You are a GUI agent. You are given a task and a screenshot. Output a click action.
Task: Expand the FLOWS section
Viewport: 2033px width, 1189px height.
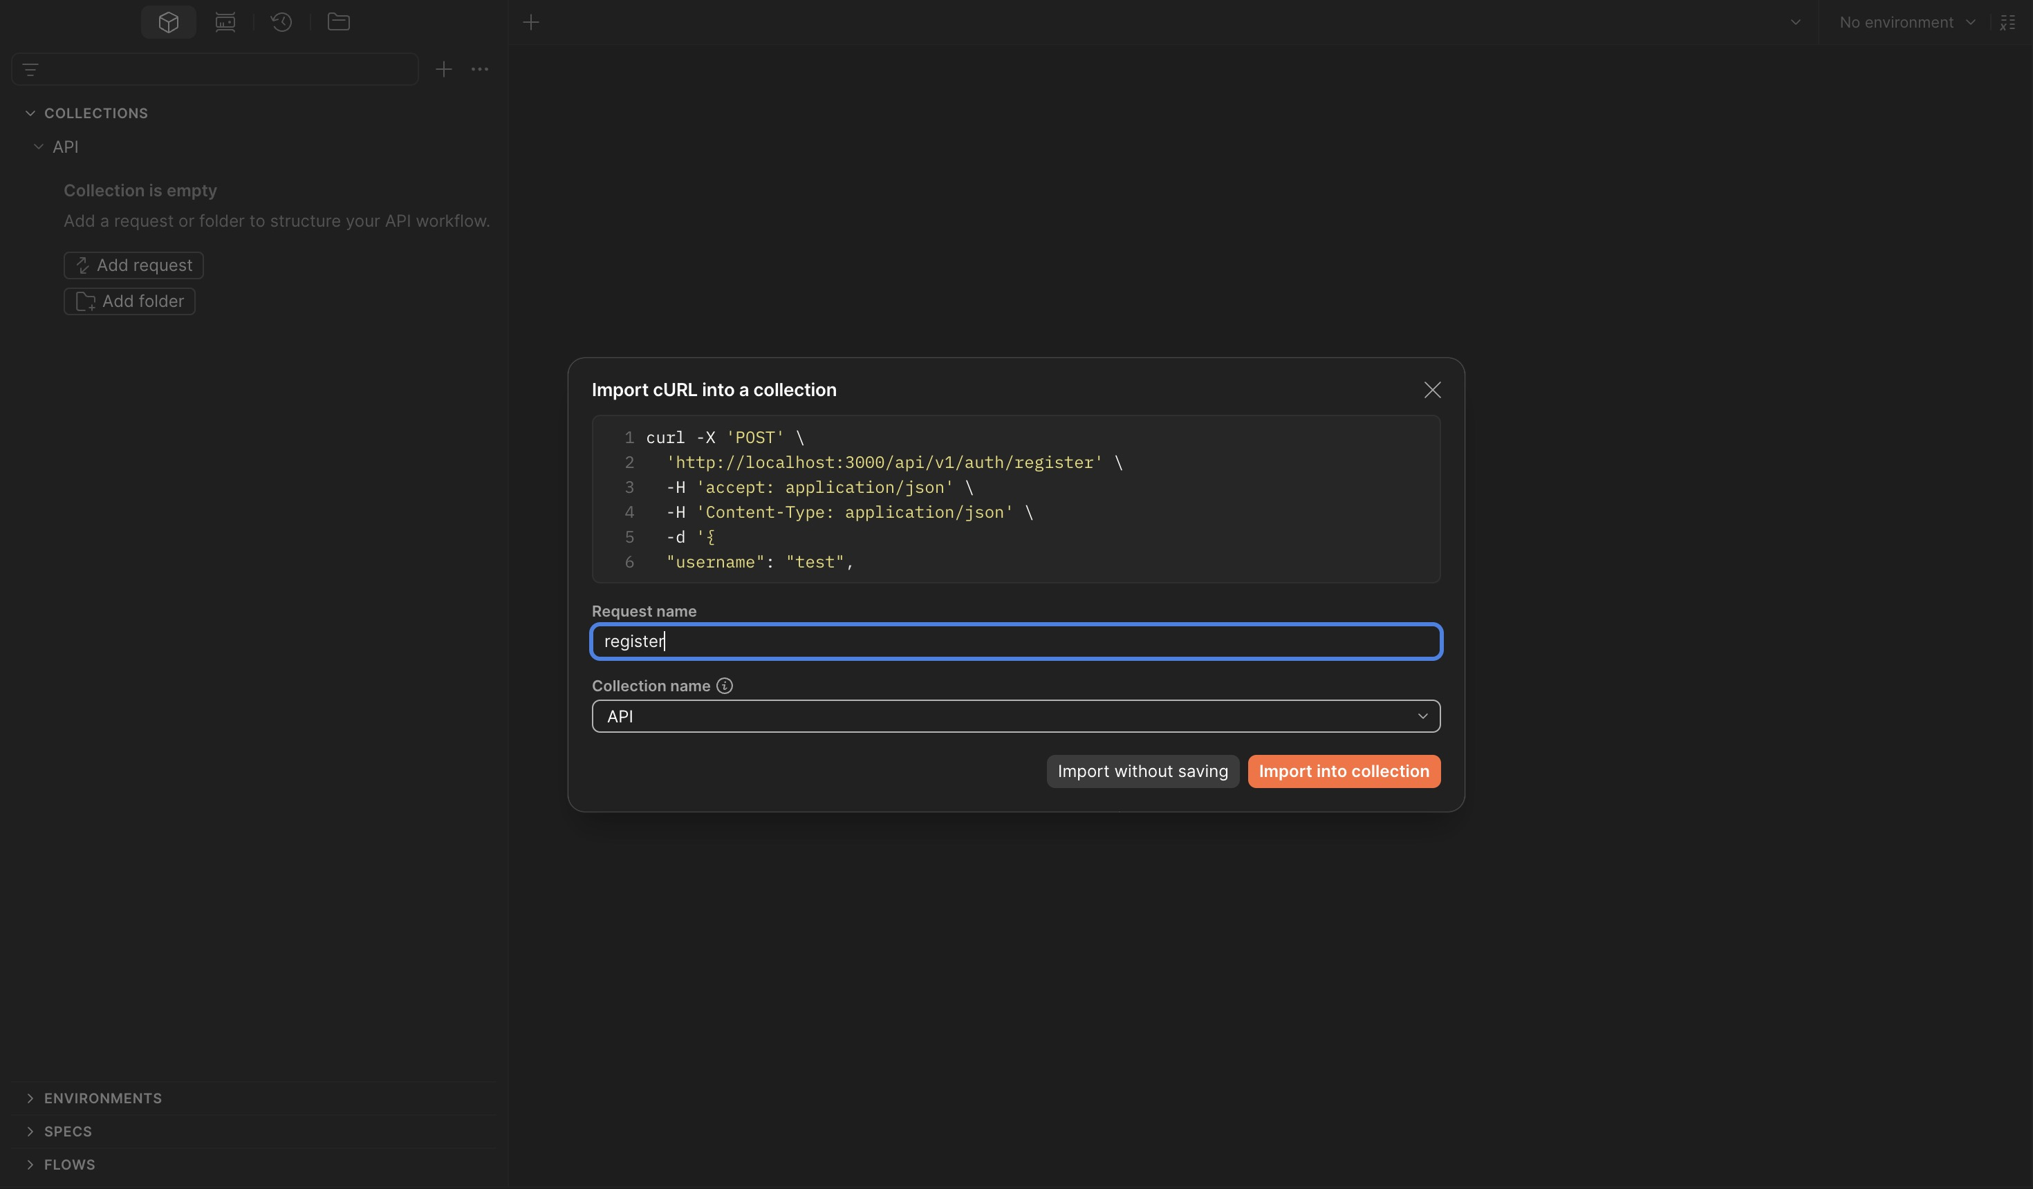pyautogui.click(x=30, y=1165)
